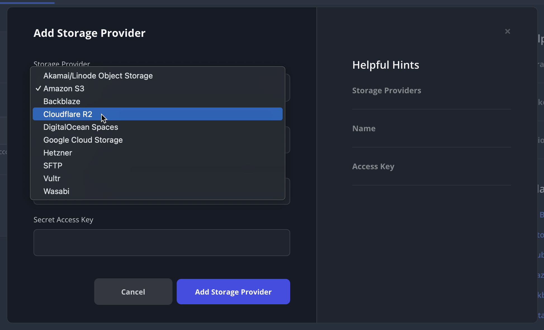Select Wasabi from the provider options
Screen dimensions: 544x330
pos(56,191)
